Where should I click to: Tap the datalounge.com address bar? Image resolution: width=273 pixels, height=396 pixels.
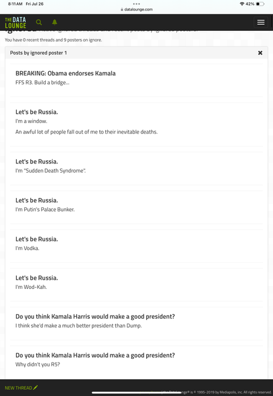[x=136, y=9]
